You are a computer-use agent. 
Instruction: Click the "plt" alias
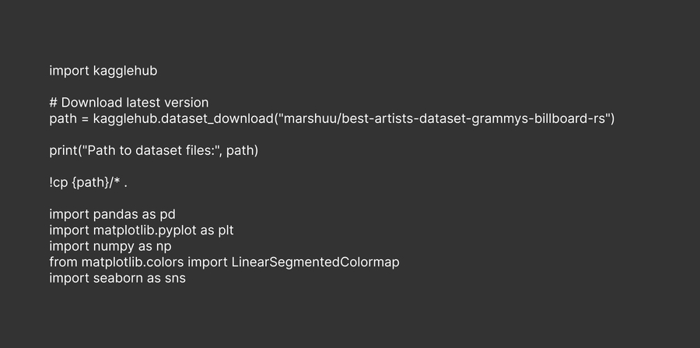223,230
